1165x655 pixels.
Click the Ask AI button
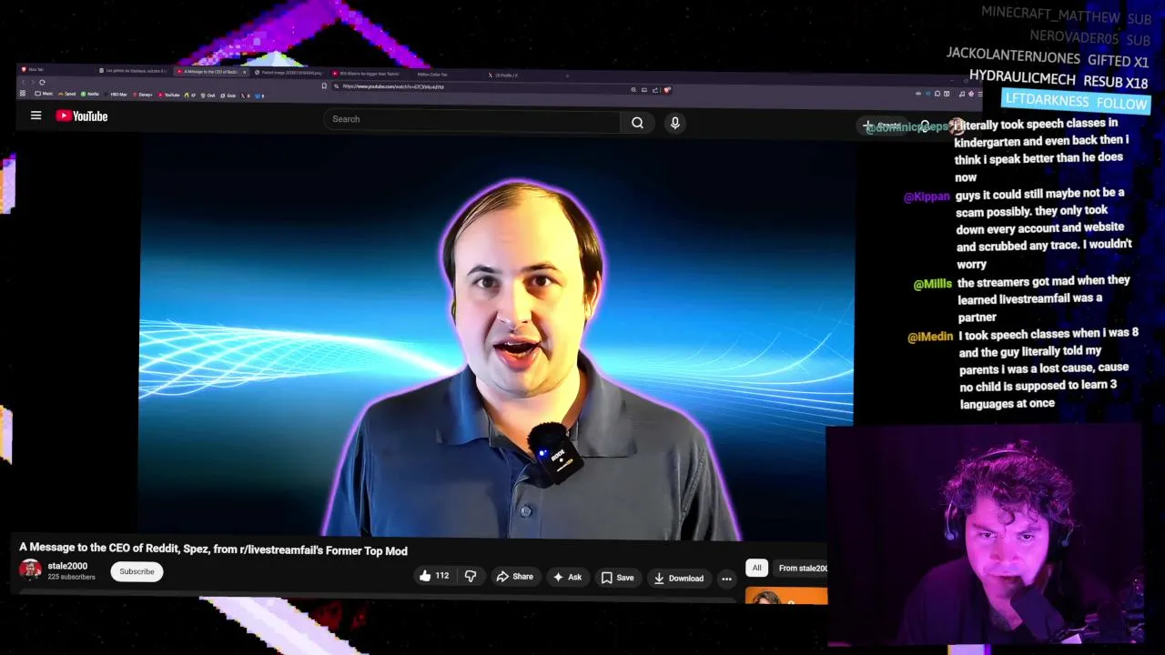click(567, 577)
